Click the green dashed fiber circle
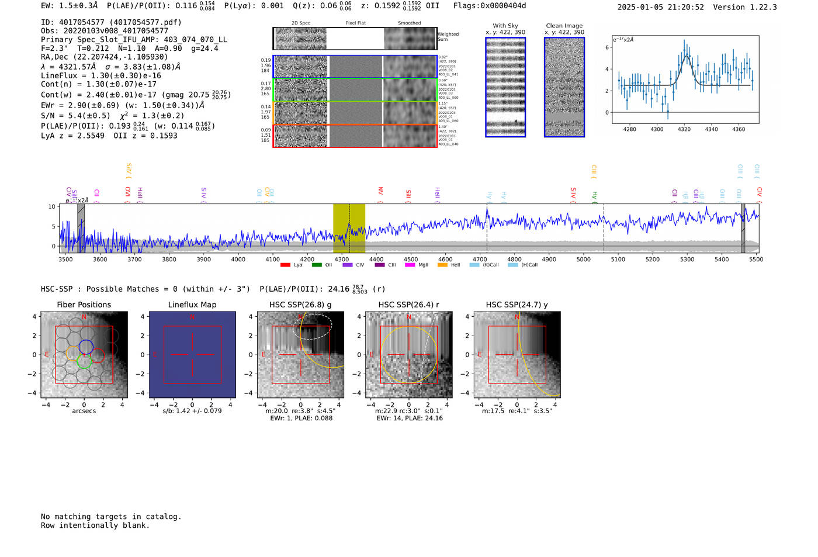Screen dimensions: 818x557 point(84,361)
